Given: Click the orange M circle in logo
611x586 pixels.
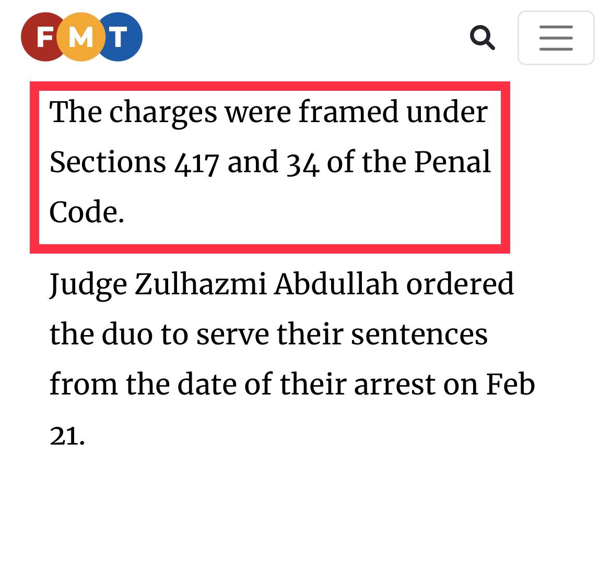Looking at the screenshot, I should 81,37.
